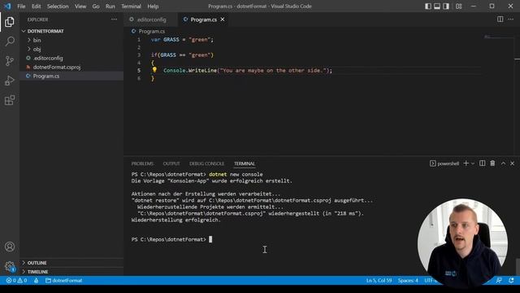Open the File menu
This screenshot has width=520, height=293.
[21, 6]
